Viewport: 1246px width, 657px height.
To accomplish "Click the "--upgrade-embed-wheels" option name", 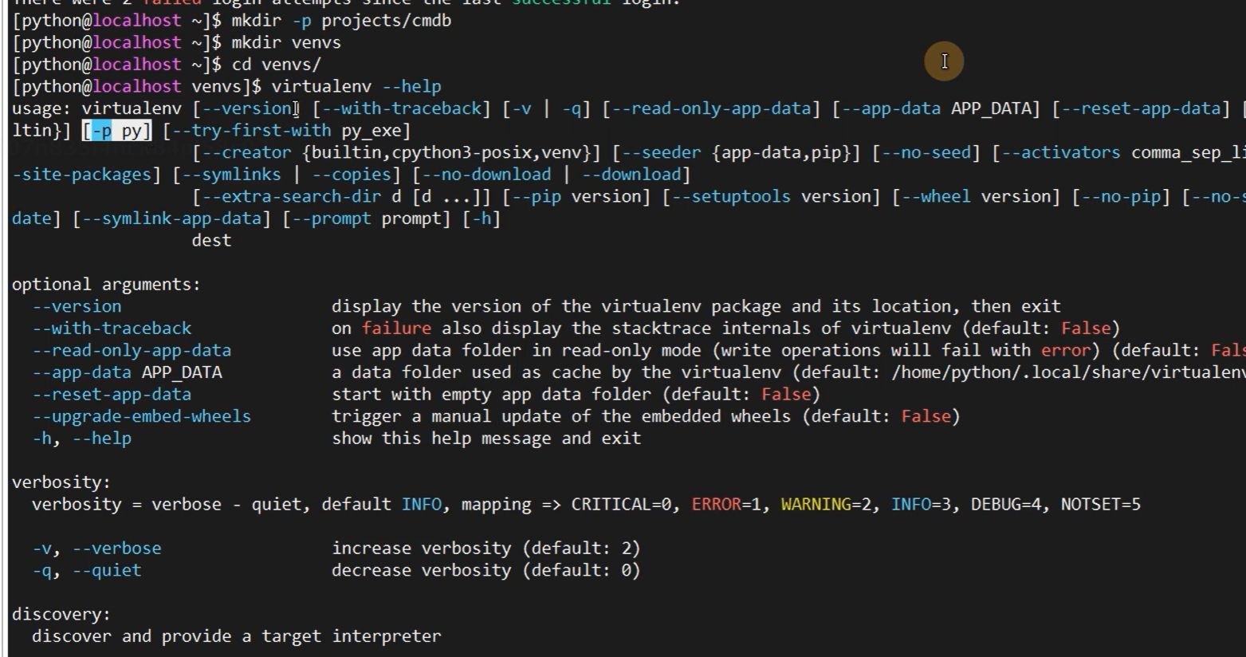I will [141, 416].
